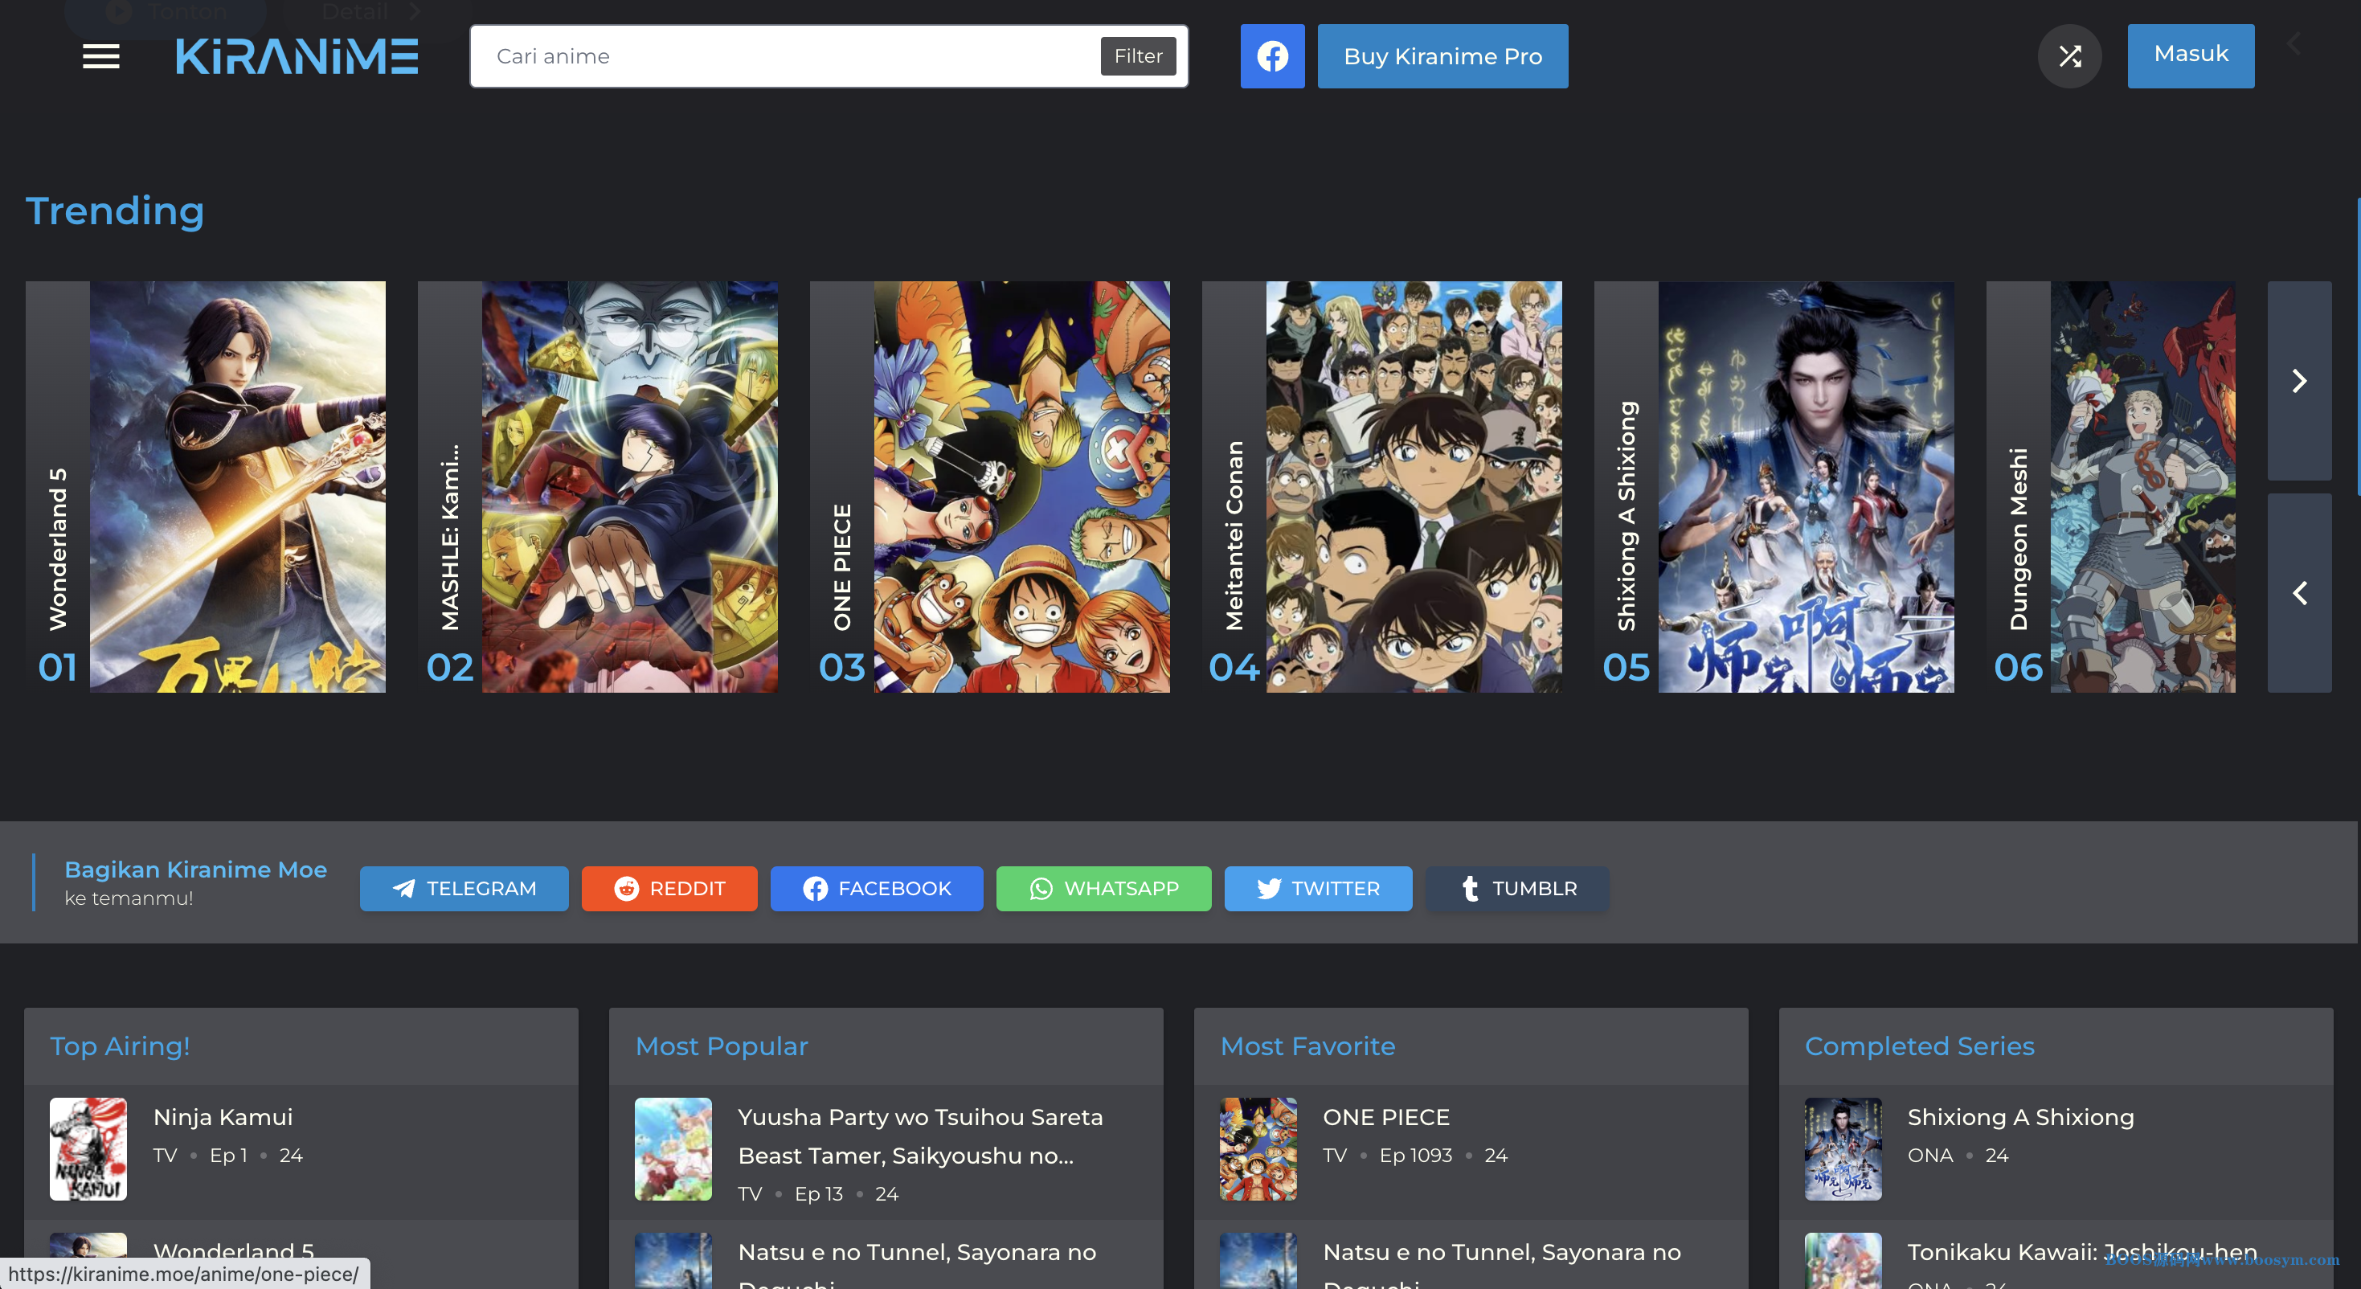Open Natsu e no Tunnel in Most Popular
This screenshot has height=1289, width=2361.
(917, 1265)
